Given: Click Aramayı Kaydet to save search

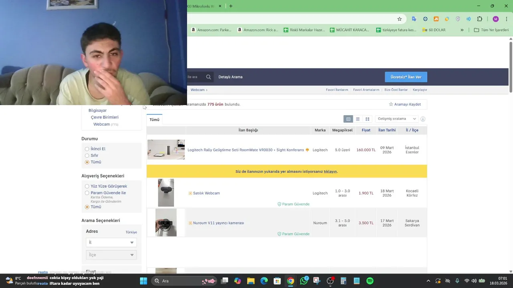Looking at the screenshot, I should tap(405, 104).
